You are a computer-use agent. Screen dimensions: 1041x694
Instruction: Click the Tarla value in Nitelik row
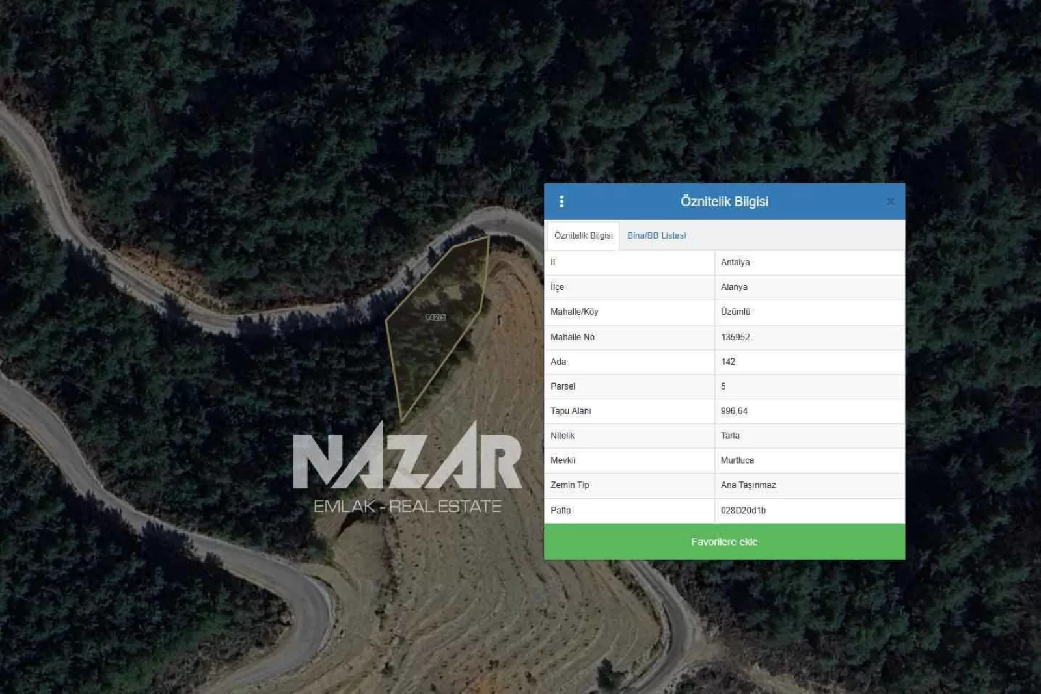point(730,436)
